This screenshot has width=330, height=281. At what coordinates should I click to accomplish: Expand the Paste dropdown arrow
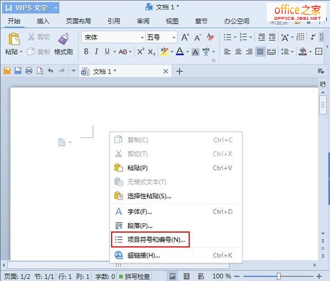pyautogui.click(x=21, y=52)
